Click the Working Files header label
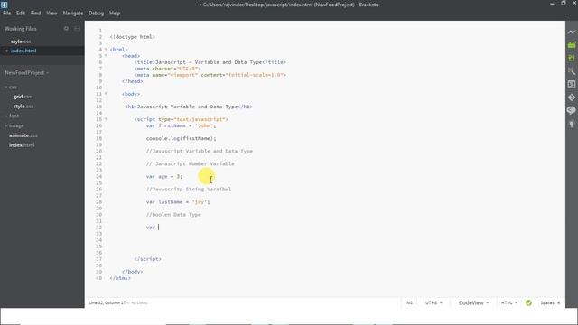Viewport: 578px width, 325px height. (21, 28)
